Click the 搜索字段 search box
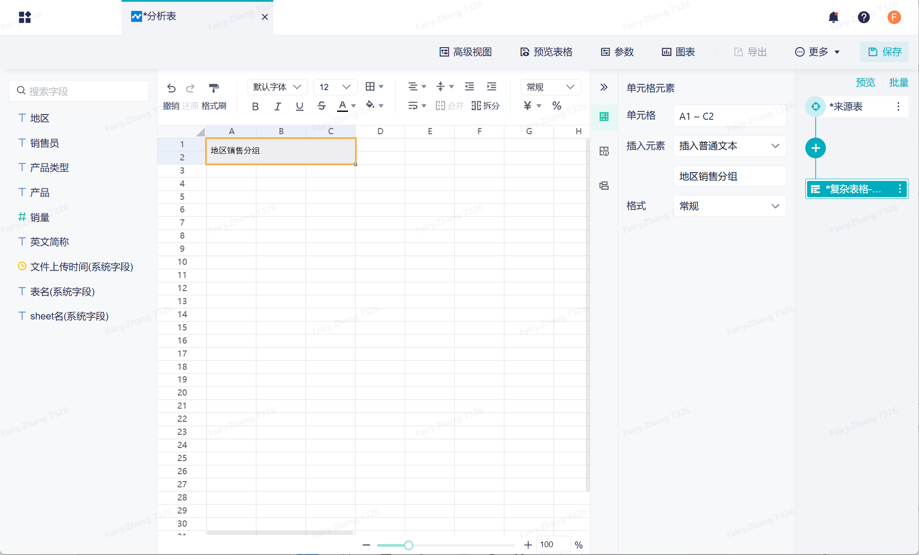This screenshot has height=555, width=919. [x=79, y=91]
